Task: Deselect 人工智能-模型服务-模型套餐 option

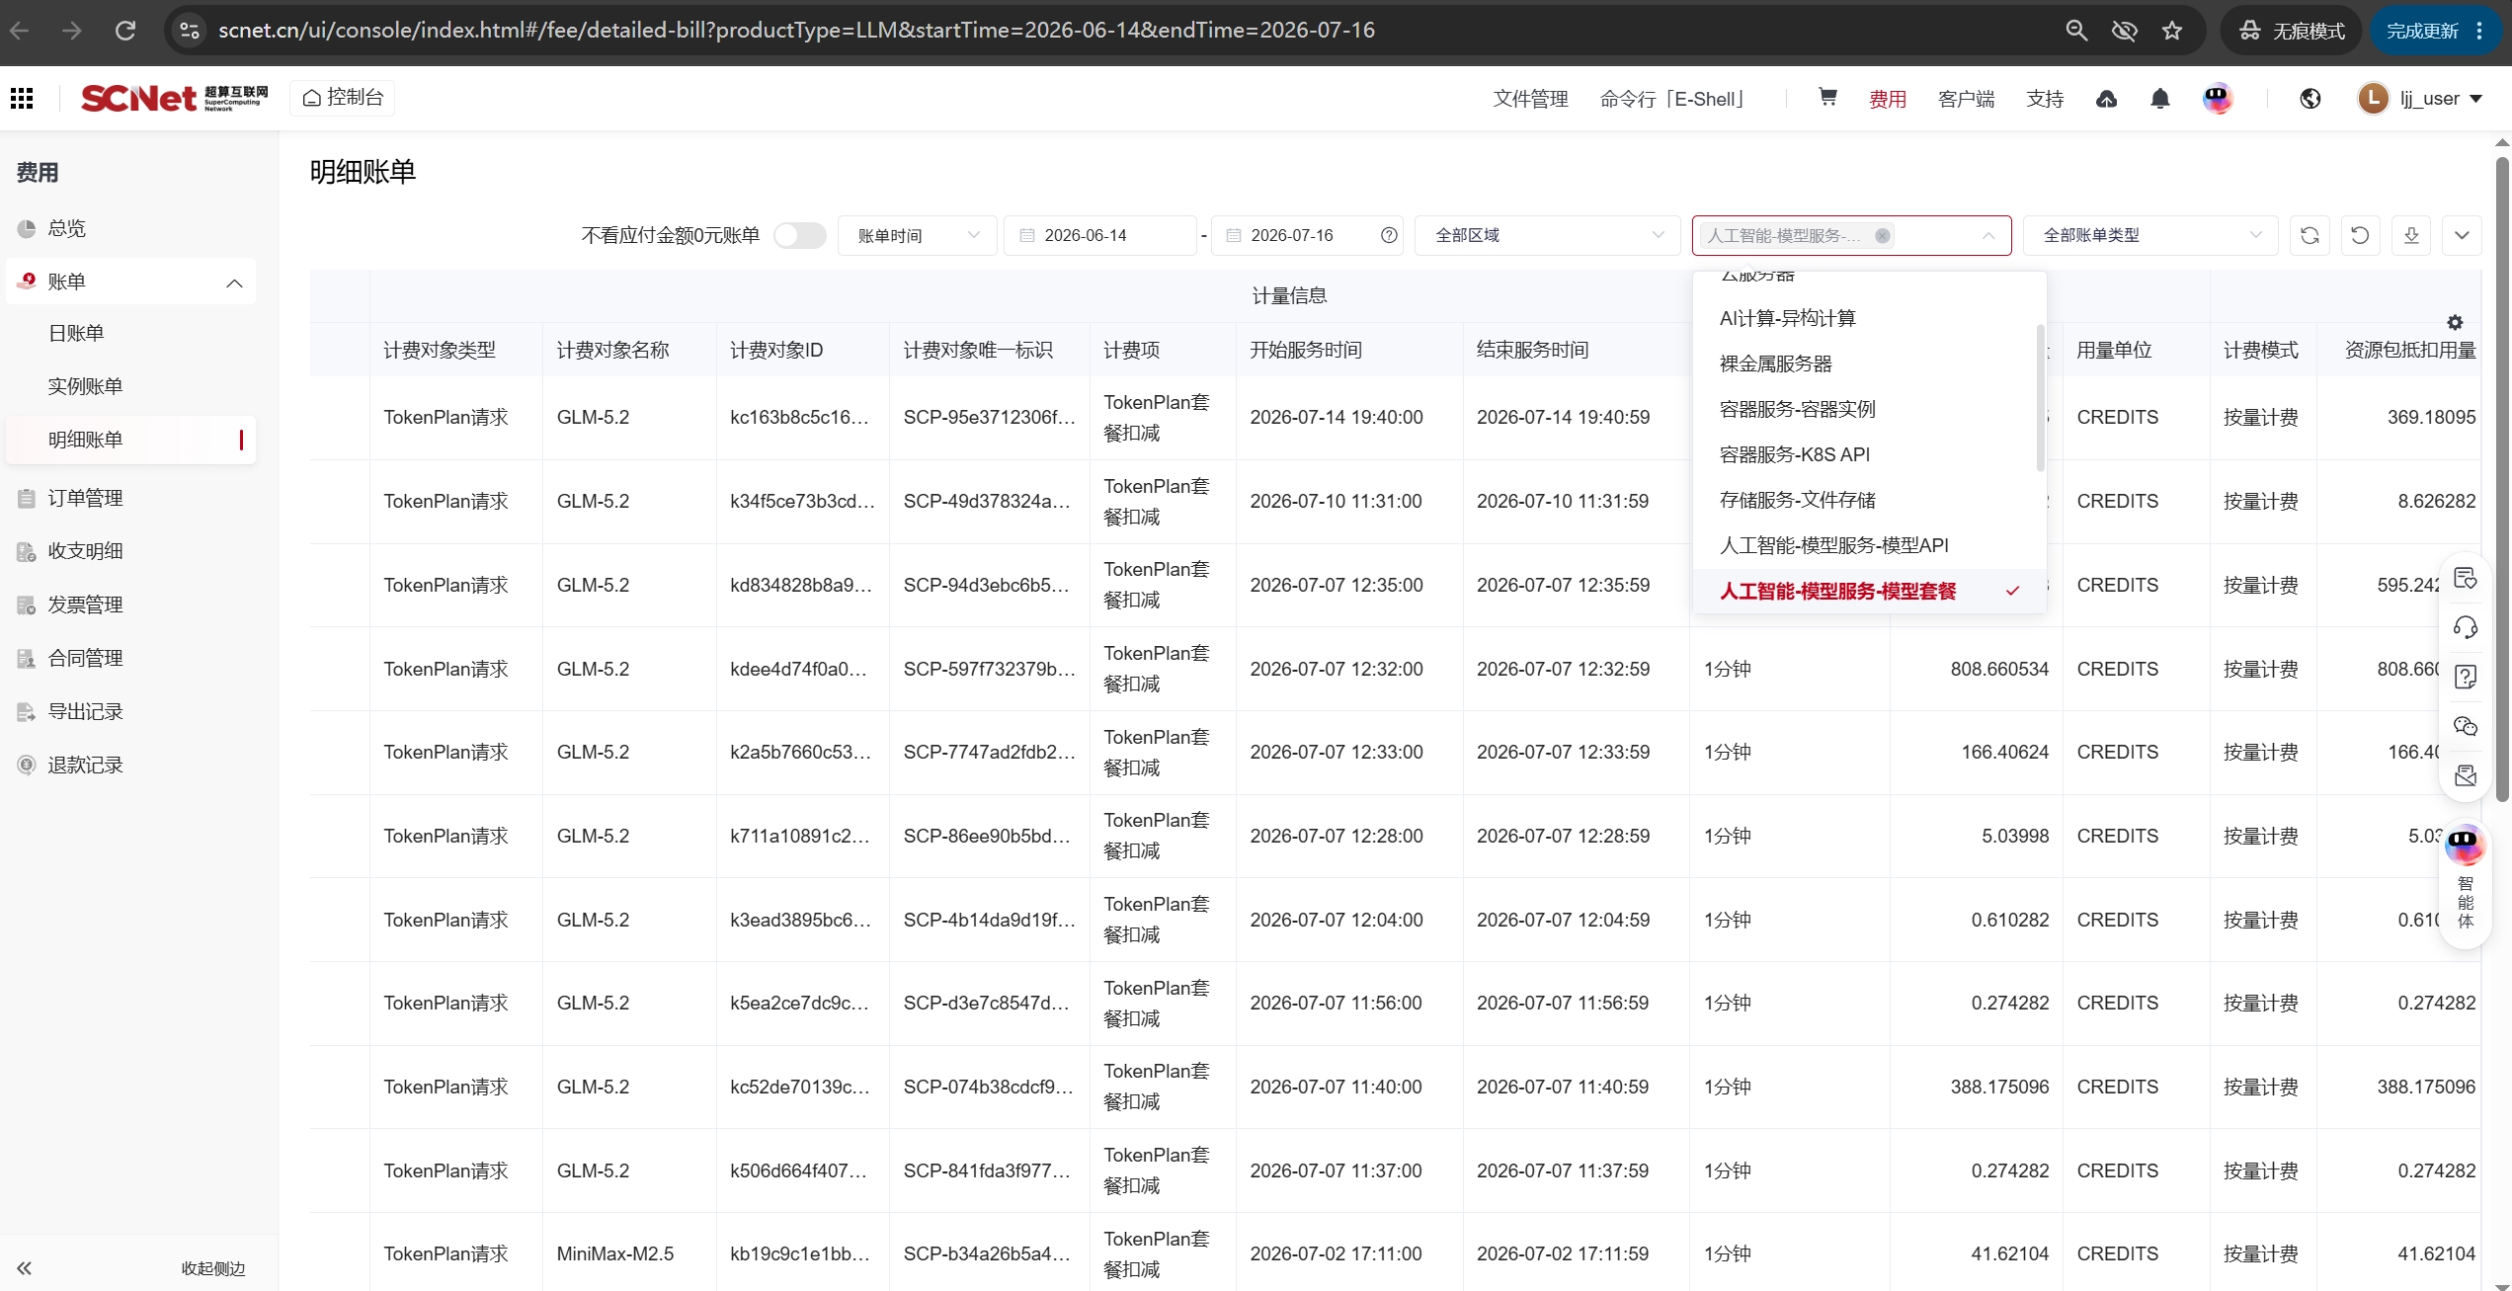Action: 1869,591
